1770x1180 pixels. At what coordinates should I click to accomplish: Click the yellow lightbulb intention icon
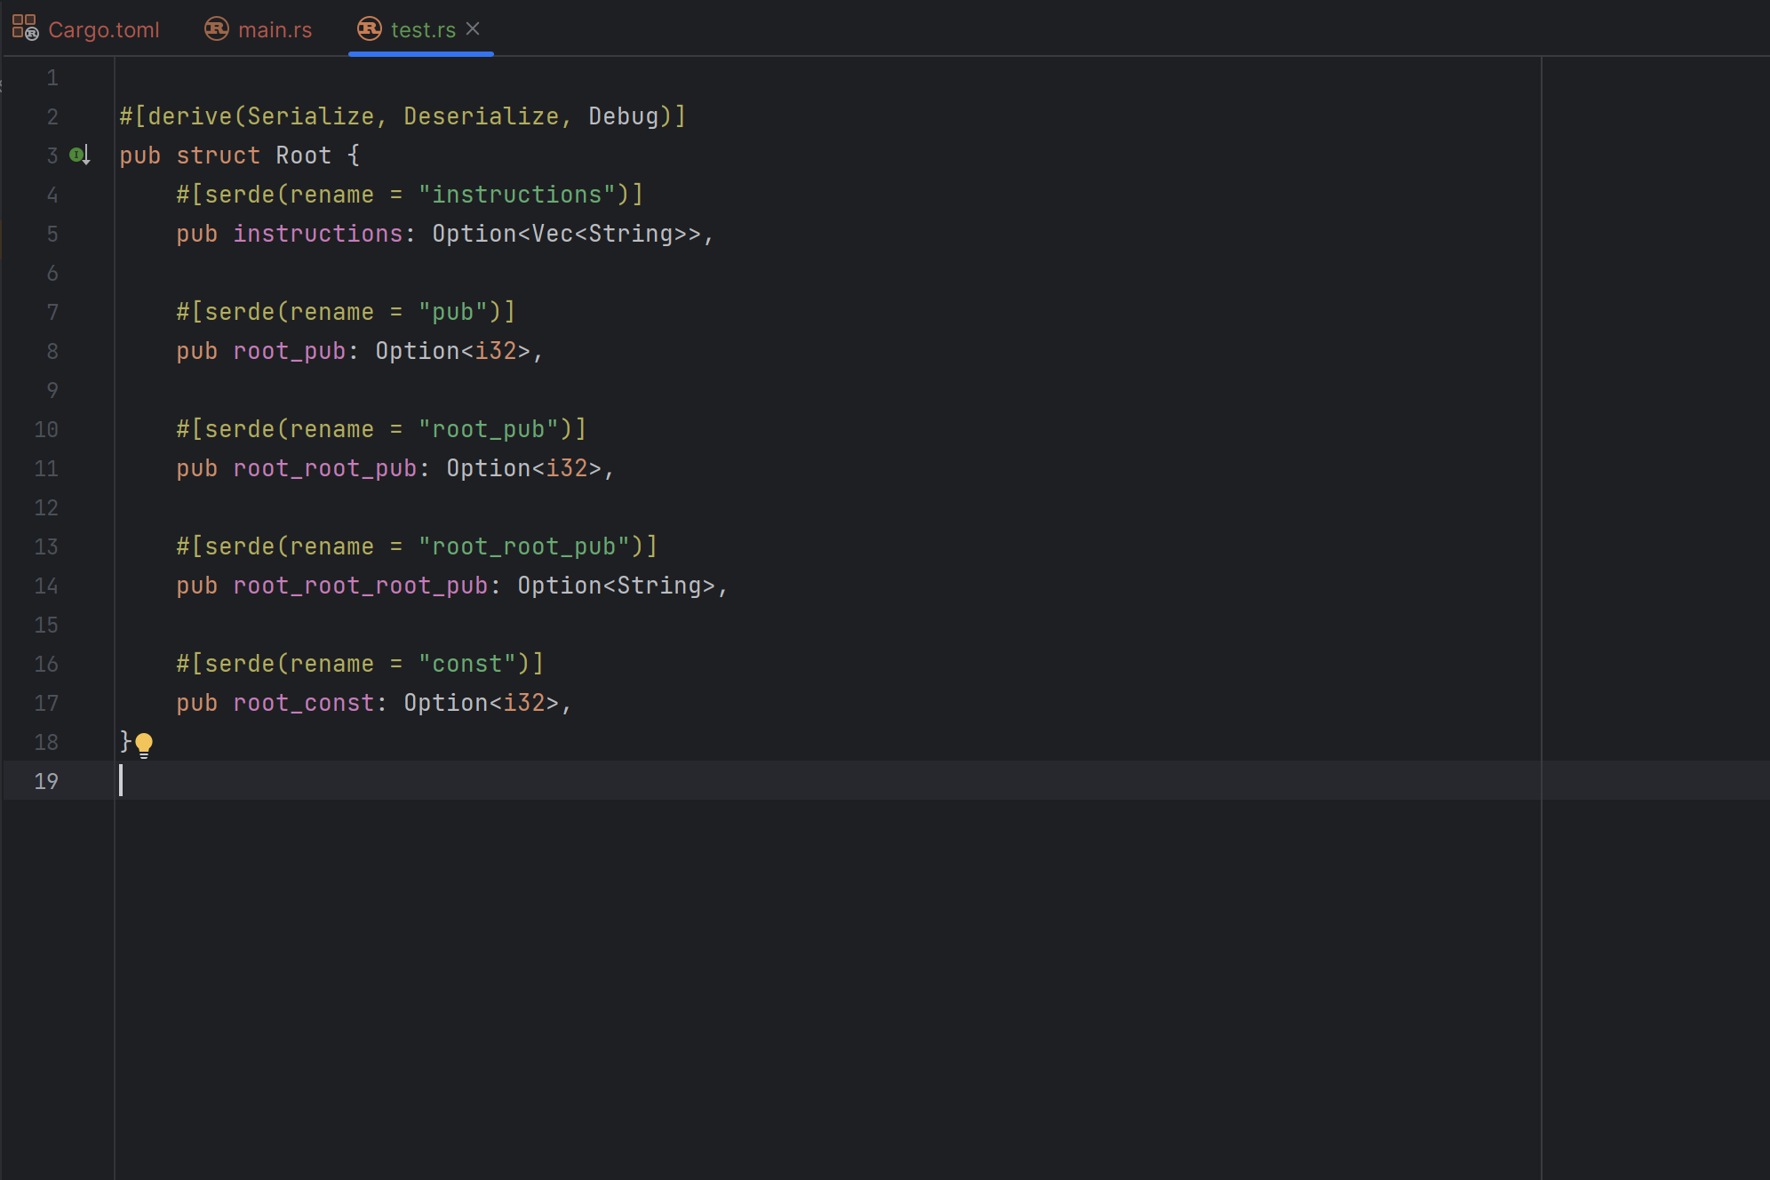[144, 744]
